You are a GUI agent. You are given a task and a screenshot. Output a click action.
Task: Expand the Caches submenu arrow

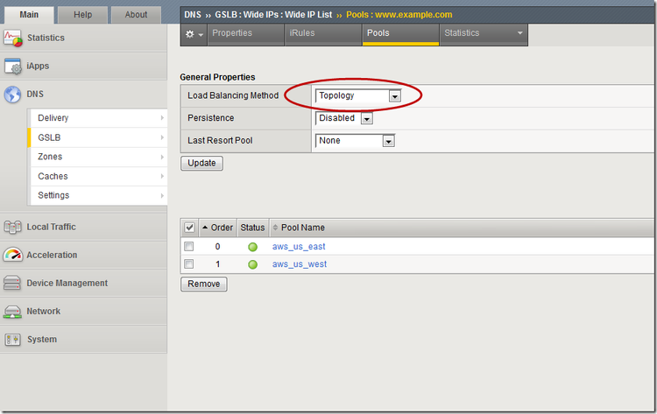click(x=162, y=176)
